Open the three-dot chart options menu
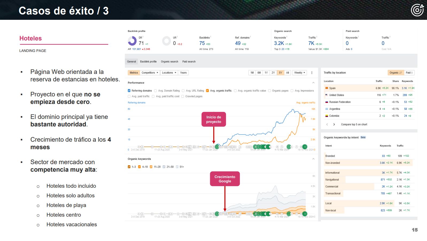Viewport: 427px width, 241px height. (312, 73)
